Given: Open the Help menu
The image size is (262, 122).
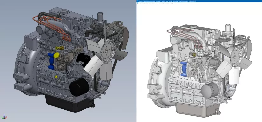Looking at the screenshot, I should pos(172,3).
